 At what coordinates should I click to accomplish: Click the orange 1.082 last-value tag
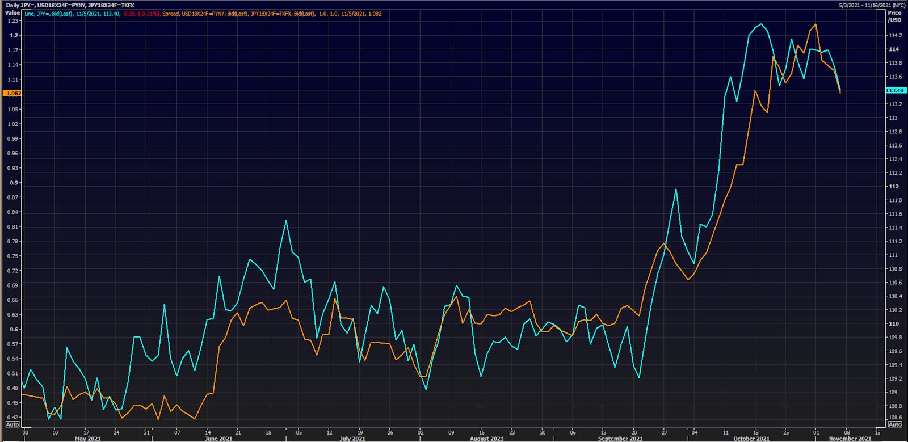12,93
